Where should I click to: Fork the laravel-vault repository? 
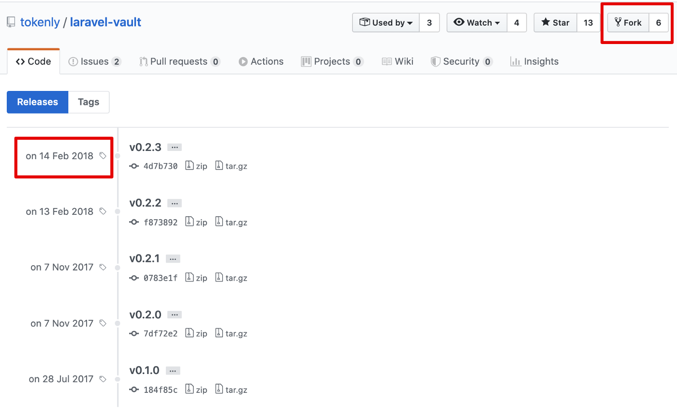[x=628, y=23]
